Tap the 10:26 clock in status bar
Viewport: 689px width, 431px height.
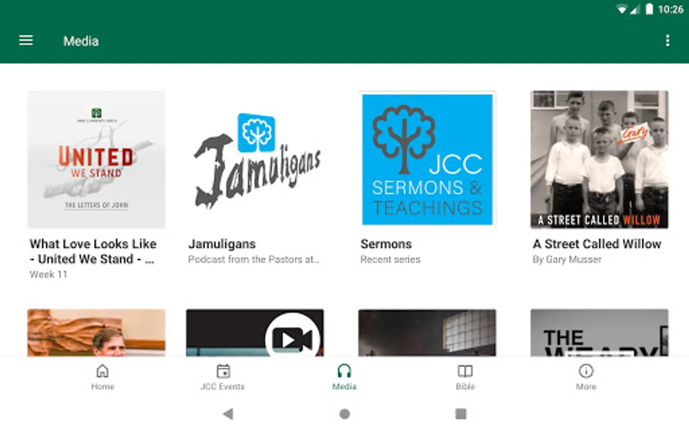click(x=670, y=9)
